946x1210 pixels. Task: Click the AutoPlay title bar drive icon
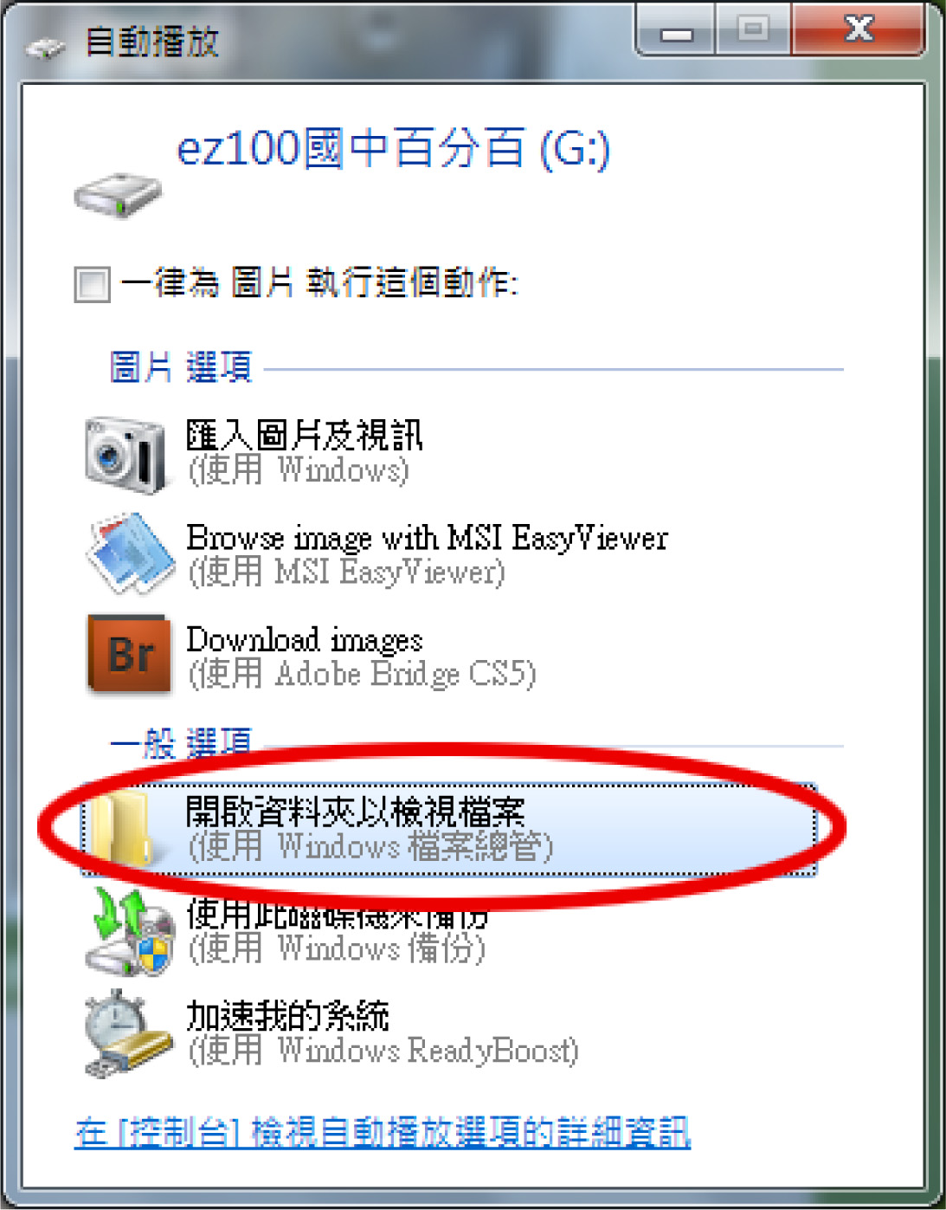45,48
